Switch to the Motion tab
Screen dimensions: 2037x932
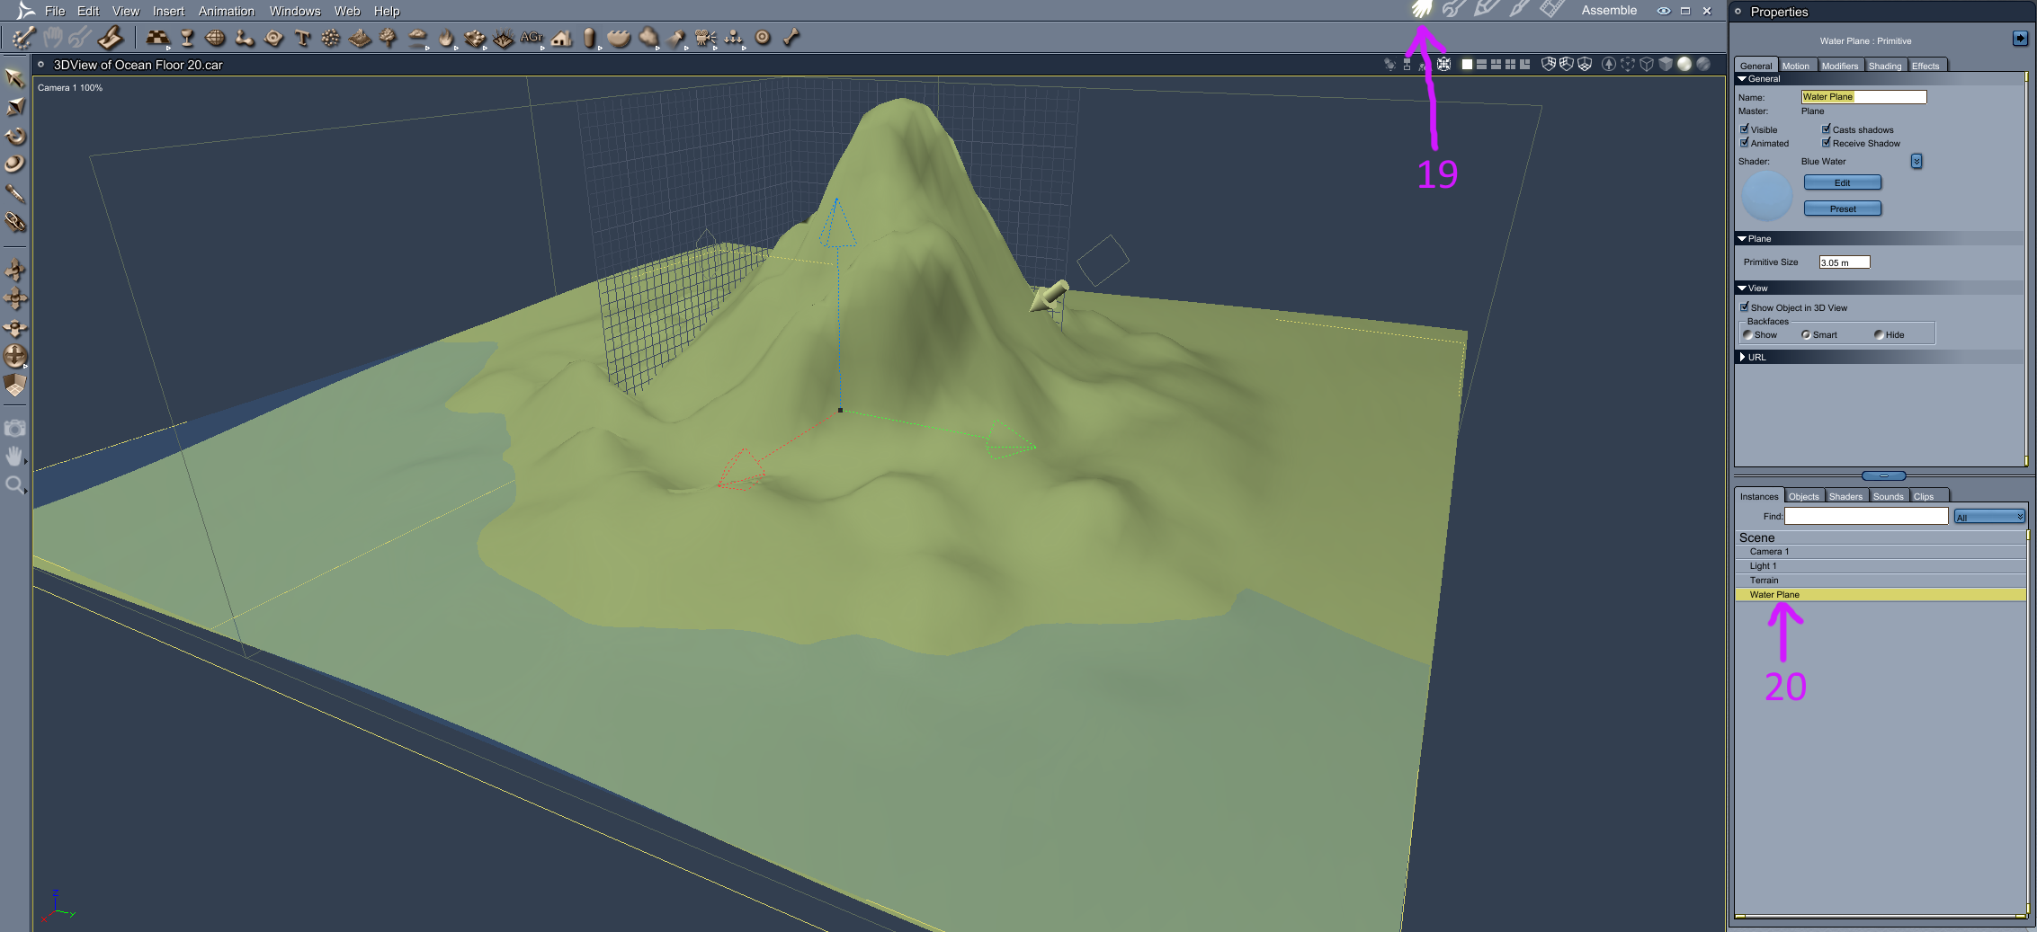(1796, 66)
